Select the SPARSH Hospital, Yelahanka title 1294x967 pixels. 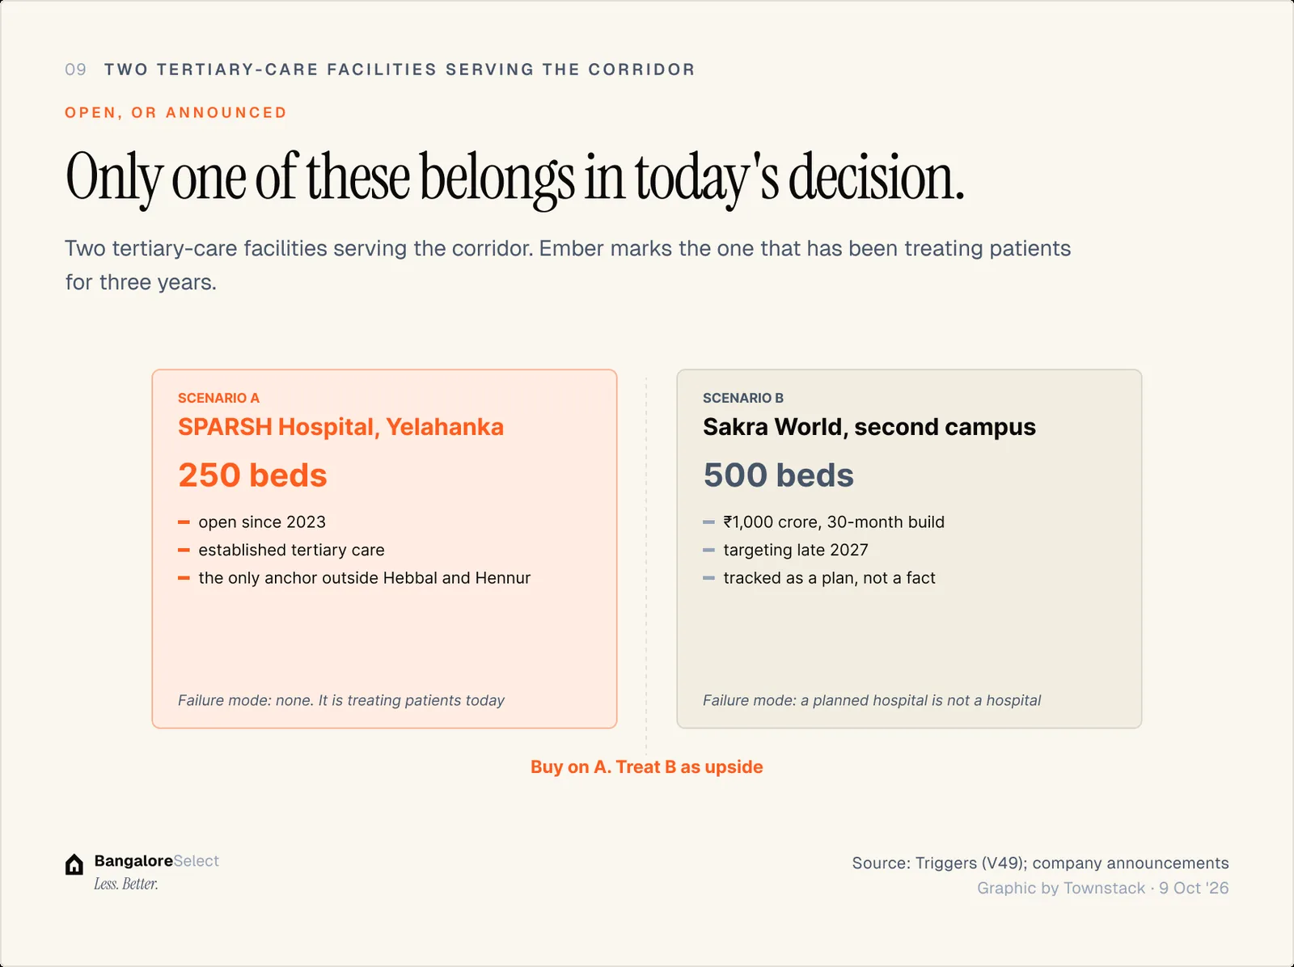click(340, 427)
